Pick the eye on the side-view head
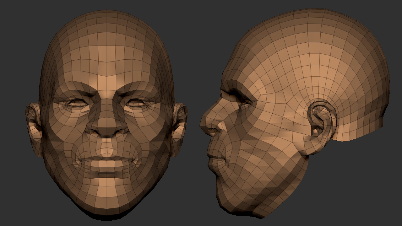This screenshot has height=226, width=402. [x=243, y=102]
